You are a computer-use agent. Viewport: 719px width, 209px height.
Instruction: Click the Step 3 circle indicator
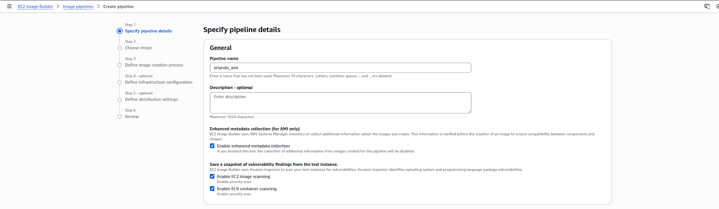tap(120, 65)
